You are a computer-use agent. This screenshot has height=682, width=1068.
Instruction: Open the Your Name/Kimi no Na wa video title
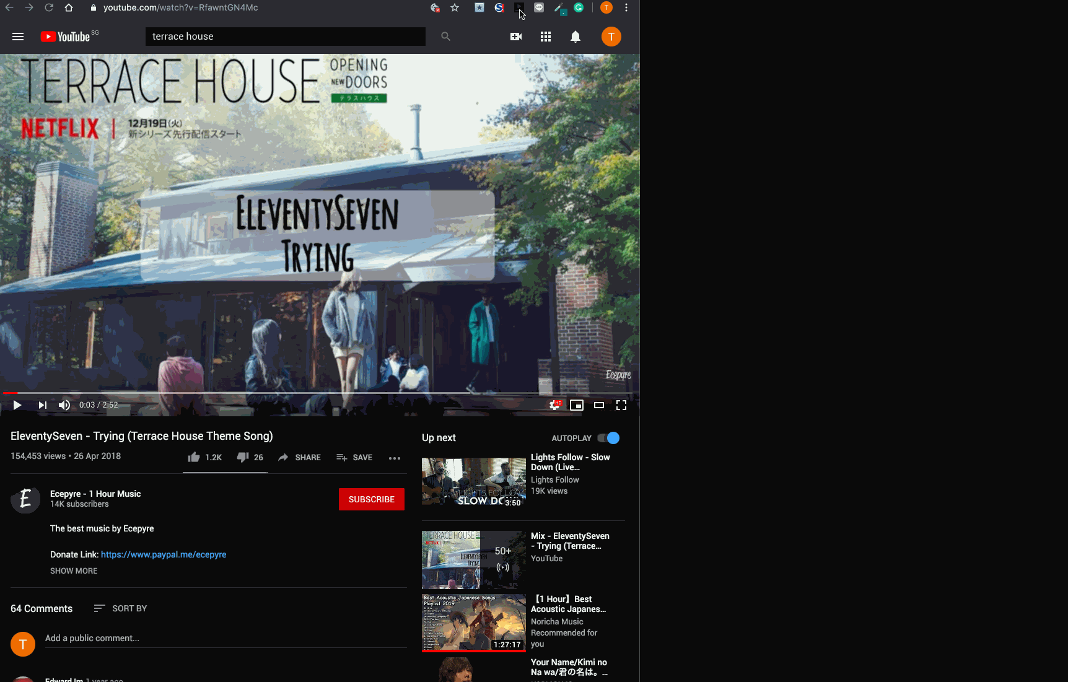click(x=569, y=667)
